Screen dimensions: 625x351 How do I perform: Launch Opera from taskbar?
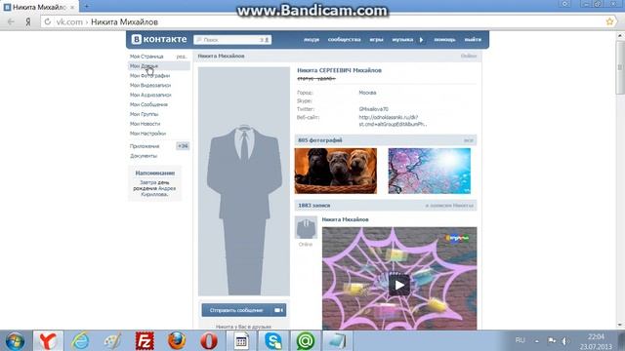coord(209,340)
